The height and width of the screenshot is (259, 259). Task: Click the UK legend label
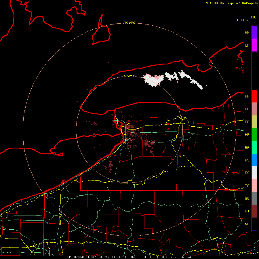247,45
